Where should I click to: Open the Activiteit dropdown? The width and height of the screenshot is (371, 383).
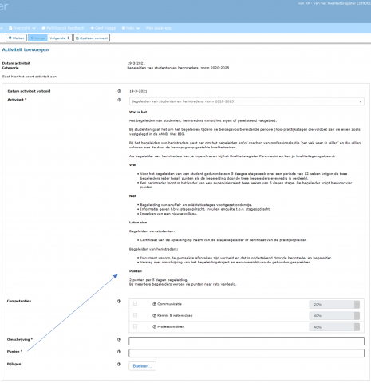click(x=247, y=101)
